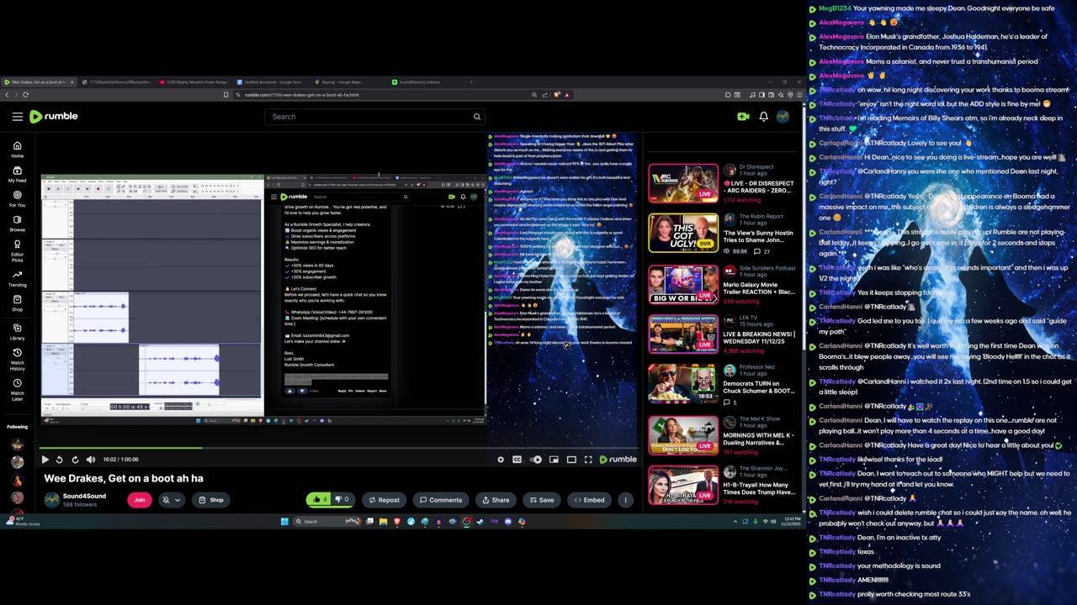The height and width of the screenshot is (605, 1077).
Task: Open the Sound4Sound channel link
Action: click(x=84, y=496)
